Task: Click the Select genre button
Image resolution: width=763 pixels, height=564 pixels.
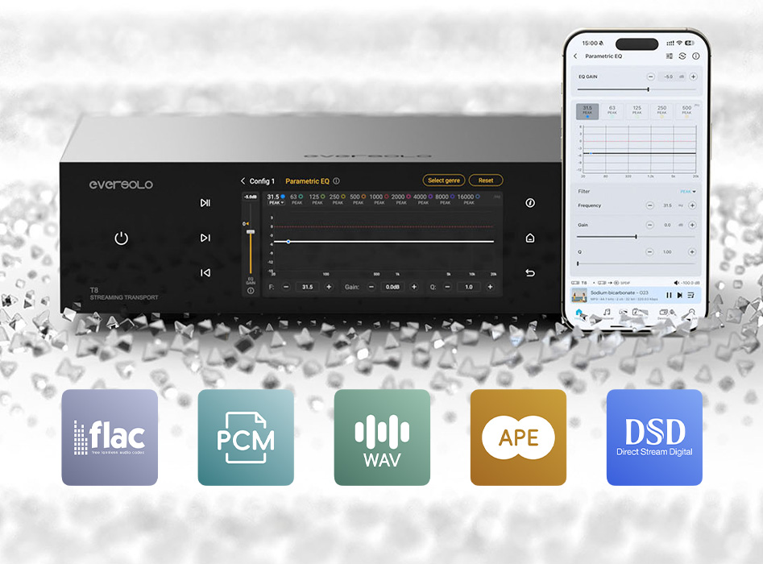Action: (x=444, y=180)
